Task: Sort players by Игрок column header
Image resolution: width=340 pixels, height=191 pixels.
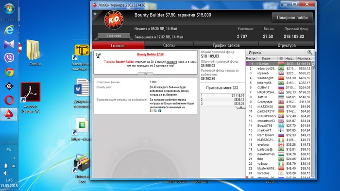Action: (x=266, y=58)
